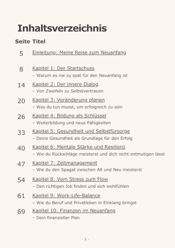The image size is (175, 248).
Task: Click the Inhaltsverzeichnis heading
Action: [62, 28]
